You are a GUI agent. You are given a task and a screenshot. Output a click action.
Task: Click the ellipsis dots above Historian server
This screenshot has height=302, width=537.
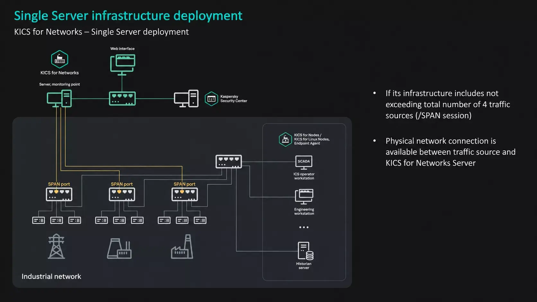point(304,227)
